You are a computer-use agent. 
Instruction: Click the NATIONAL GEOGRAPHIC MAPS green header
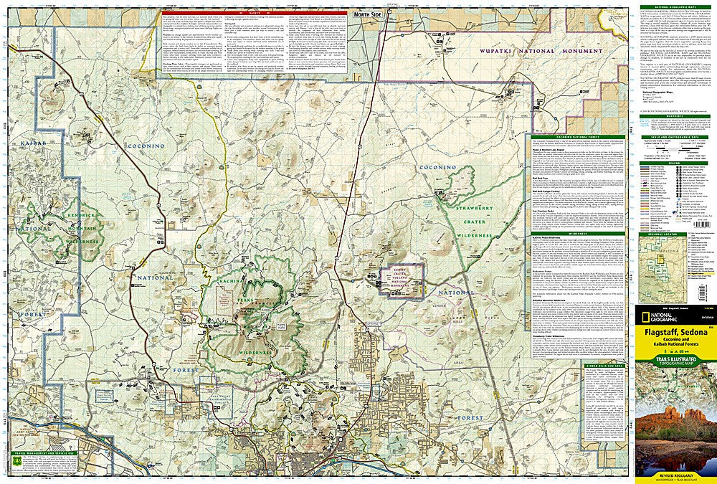click(676, 7)
